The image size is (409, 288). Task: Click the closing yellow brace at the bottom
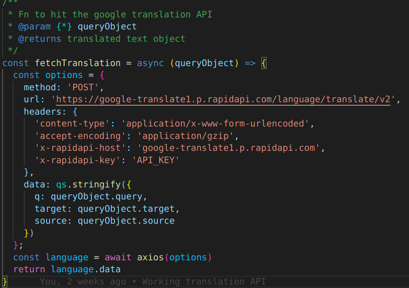pyautogui.click(x=5, y=282)
